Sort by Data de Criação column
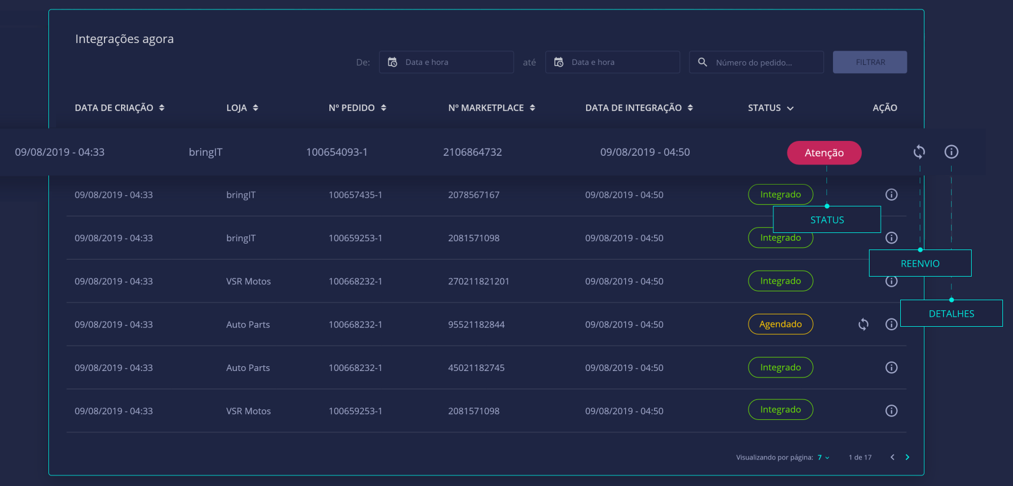The image size is (1013, 486). coord(162,108)
